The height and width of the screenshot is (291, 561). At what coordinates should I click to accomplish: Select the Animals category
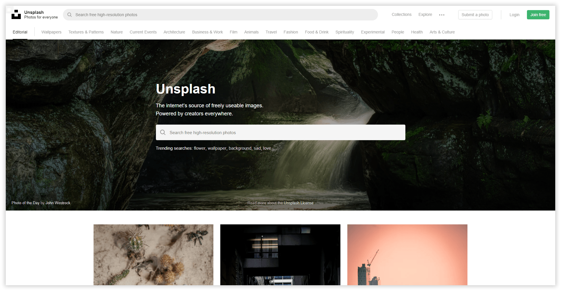(251, 32)
